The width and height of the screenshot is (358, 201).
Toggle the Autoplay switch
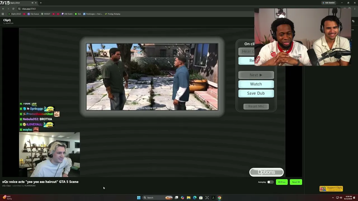270,182
